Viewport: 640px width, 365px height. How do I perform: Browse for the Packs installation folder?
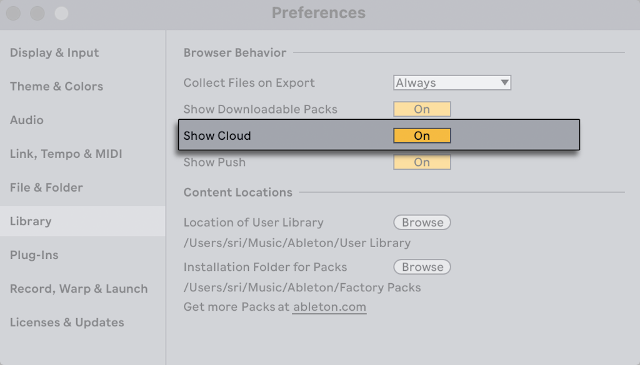(x=422, y=267)
